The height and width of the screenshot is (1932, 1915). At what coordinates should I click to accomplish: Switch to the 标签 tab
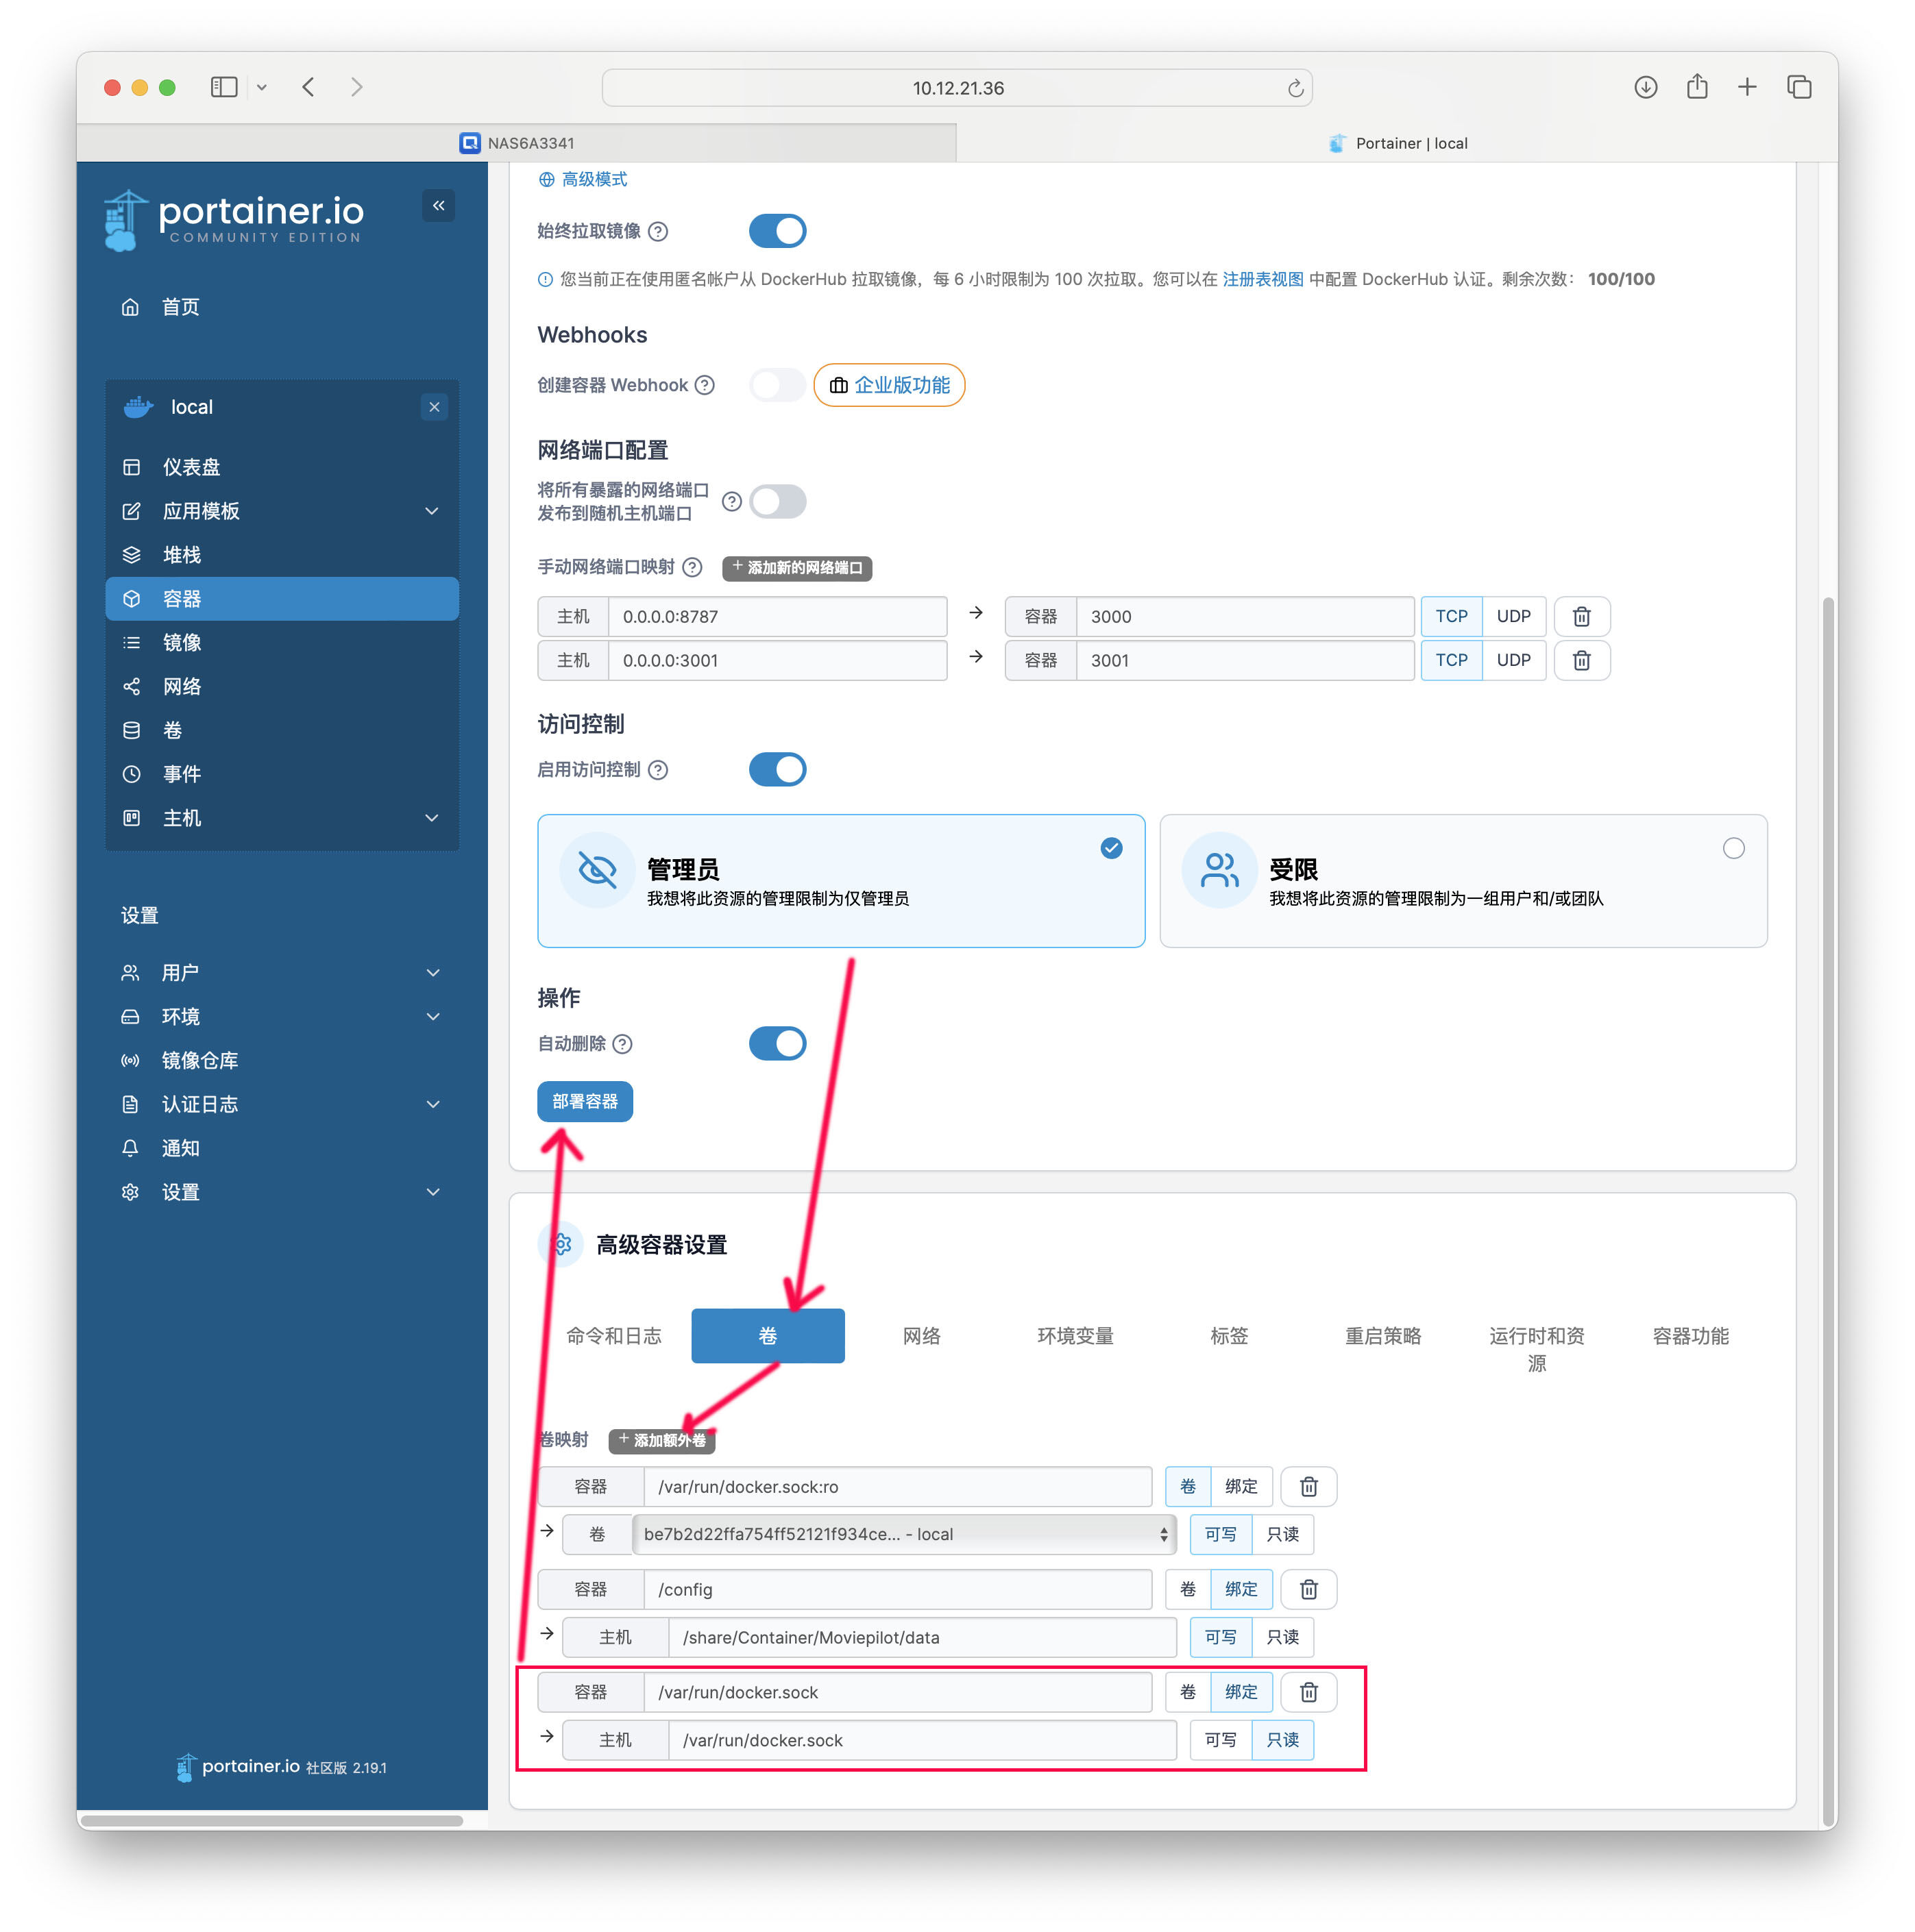point(1229,1336)
